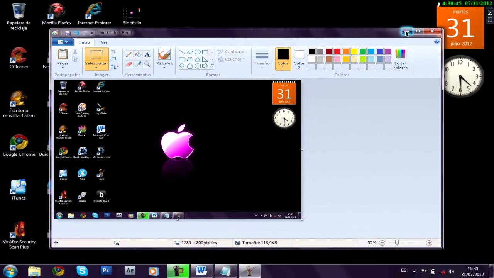494x278 pixels.
Task: Zoom in with the plus button
Action: (429, 243)
